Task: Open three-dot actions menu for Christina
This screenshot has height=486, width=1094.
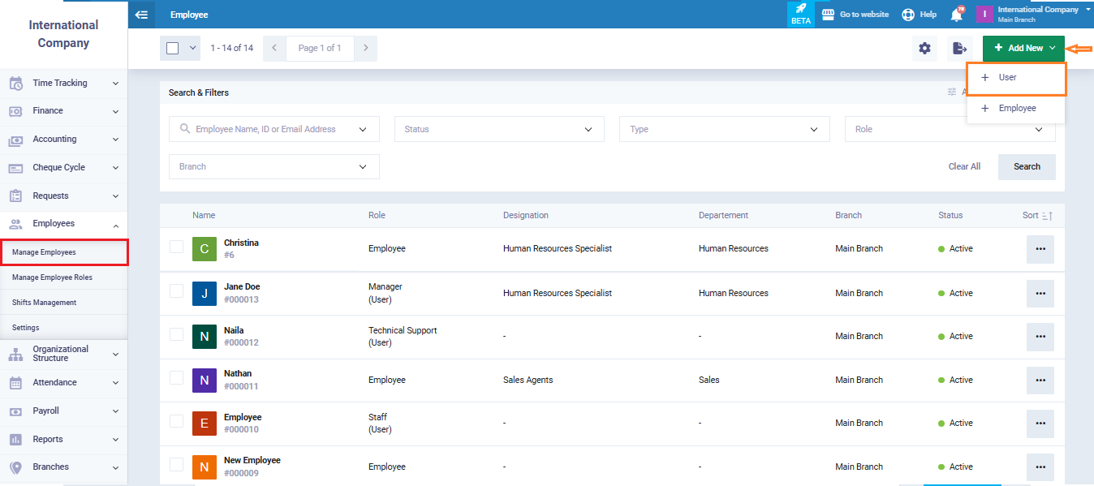Action: click(x=1040, y=249)
